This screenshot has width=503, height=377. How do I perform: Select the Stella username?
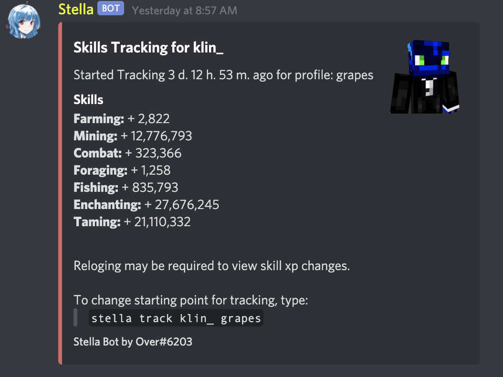click(75, 8)
